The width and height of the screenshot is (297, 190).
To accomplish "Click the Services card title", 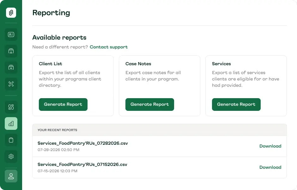I will pyautogui.click(x=221, y=64).
